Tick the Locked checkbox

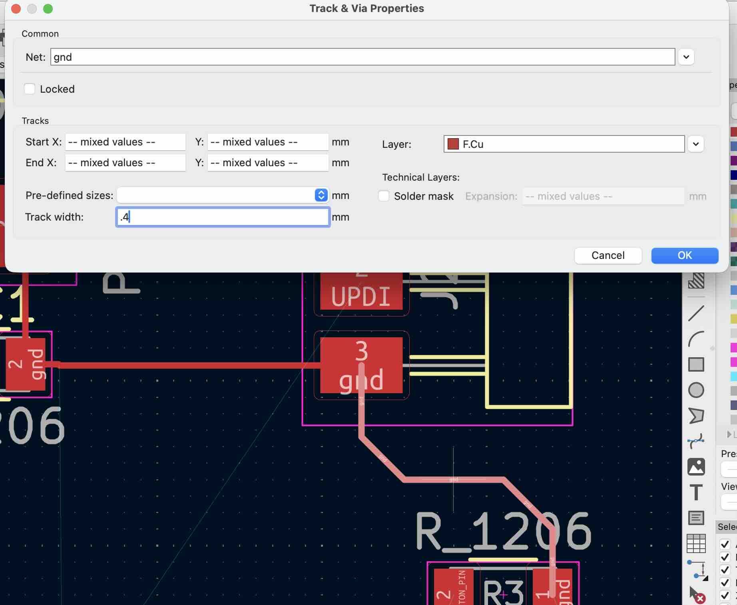pyautogui.click(x=30, y=89)
